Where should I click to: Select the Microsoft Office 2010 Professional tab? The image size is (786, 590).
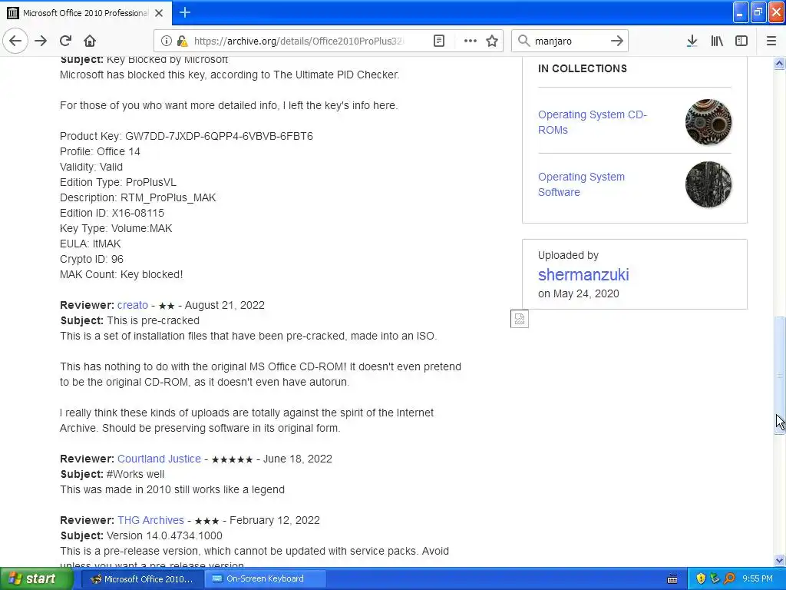click(86, 13)
